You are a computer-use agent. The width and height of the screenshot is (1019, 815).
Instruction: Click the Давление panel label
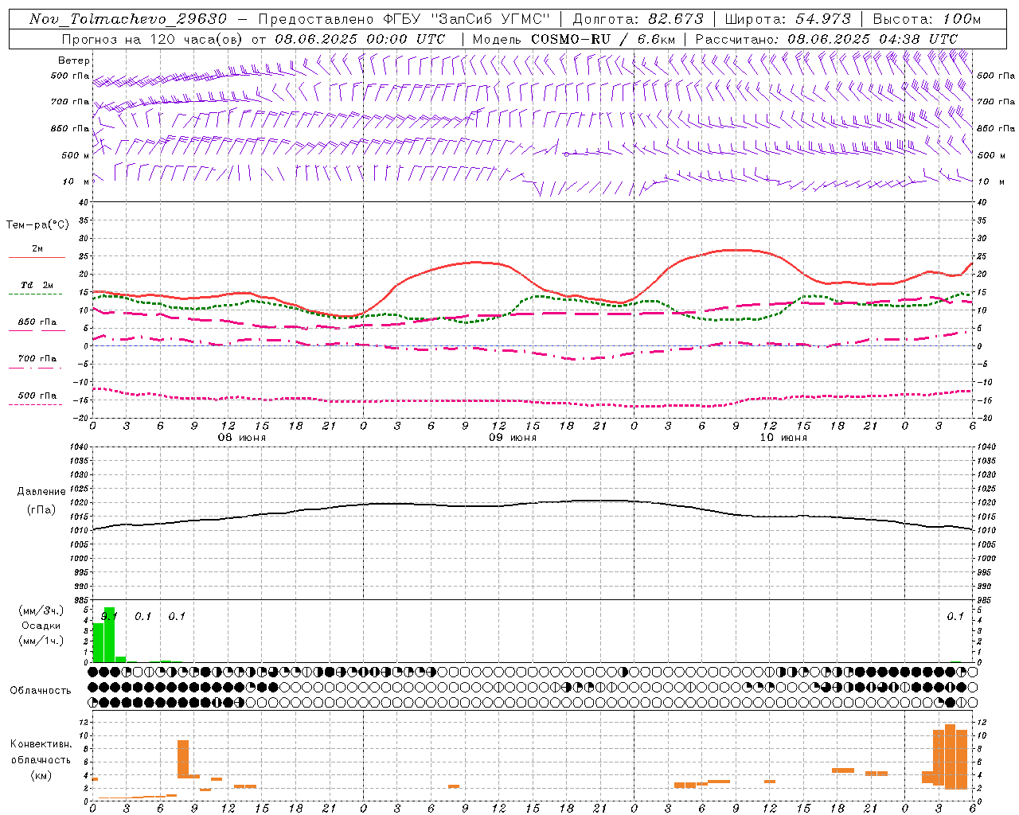[41, 492]
